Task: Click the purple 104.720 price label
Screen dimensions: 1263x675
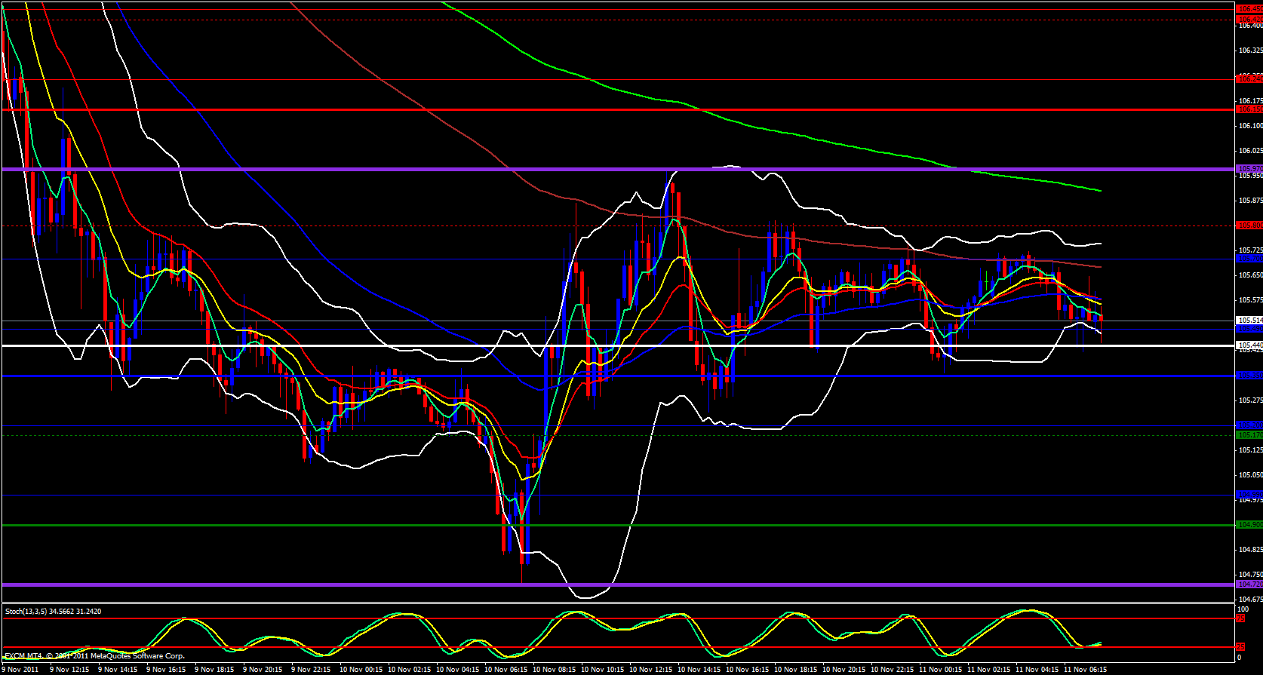Action: (1249, 584)
